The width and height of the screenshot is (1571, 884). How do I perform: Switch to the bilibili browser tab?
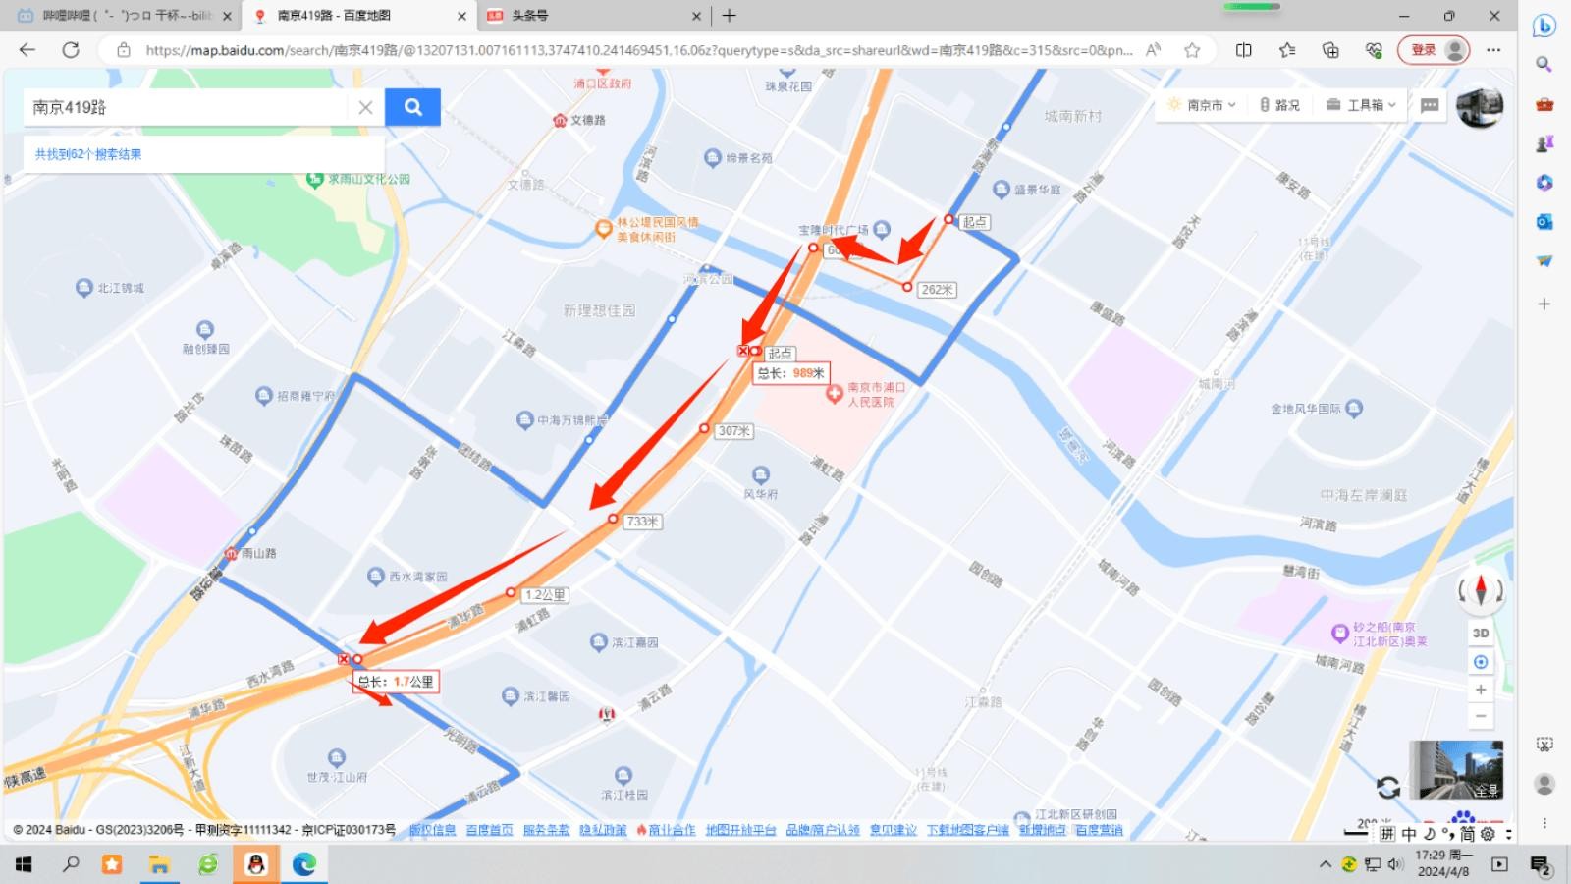point(124,16)
